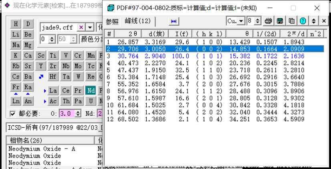The height and width of the screenshot is (169, 331).
Task: Select peak row 6 at 53.384
Action: click(214, 77)
